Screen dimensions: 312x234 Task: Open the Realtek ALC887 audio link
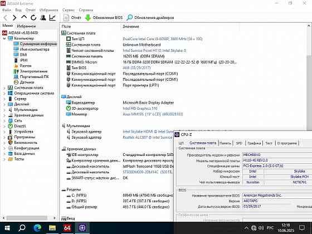(148, 138)
